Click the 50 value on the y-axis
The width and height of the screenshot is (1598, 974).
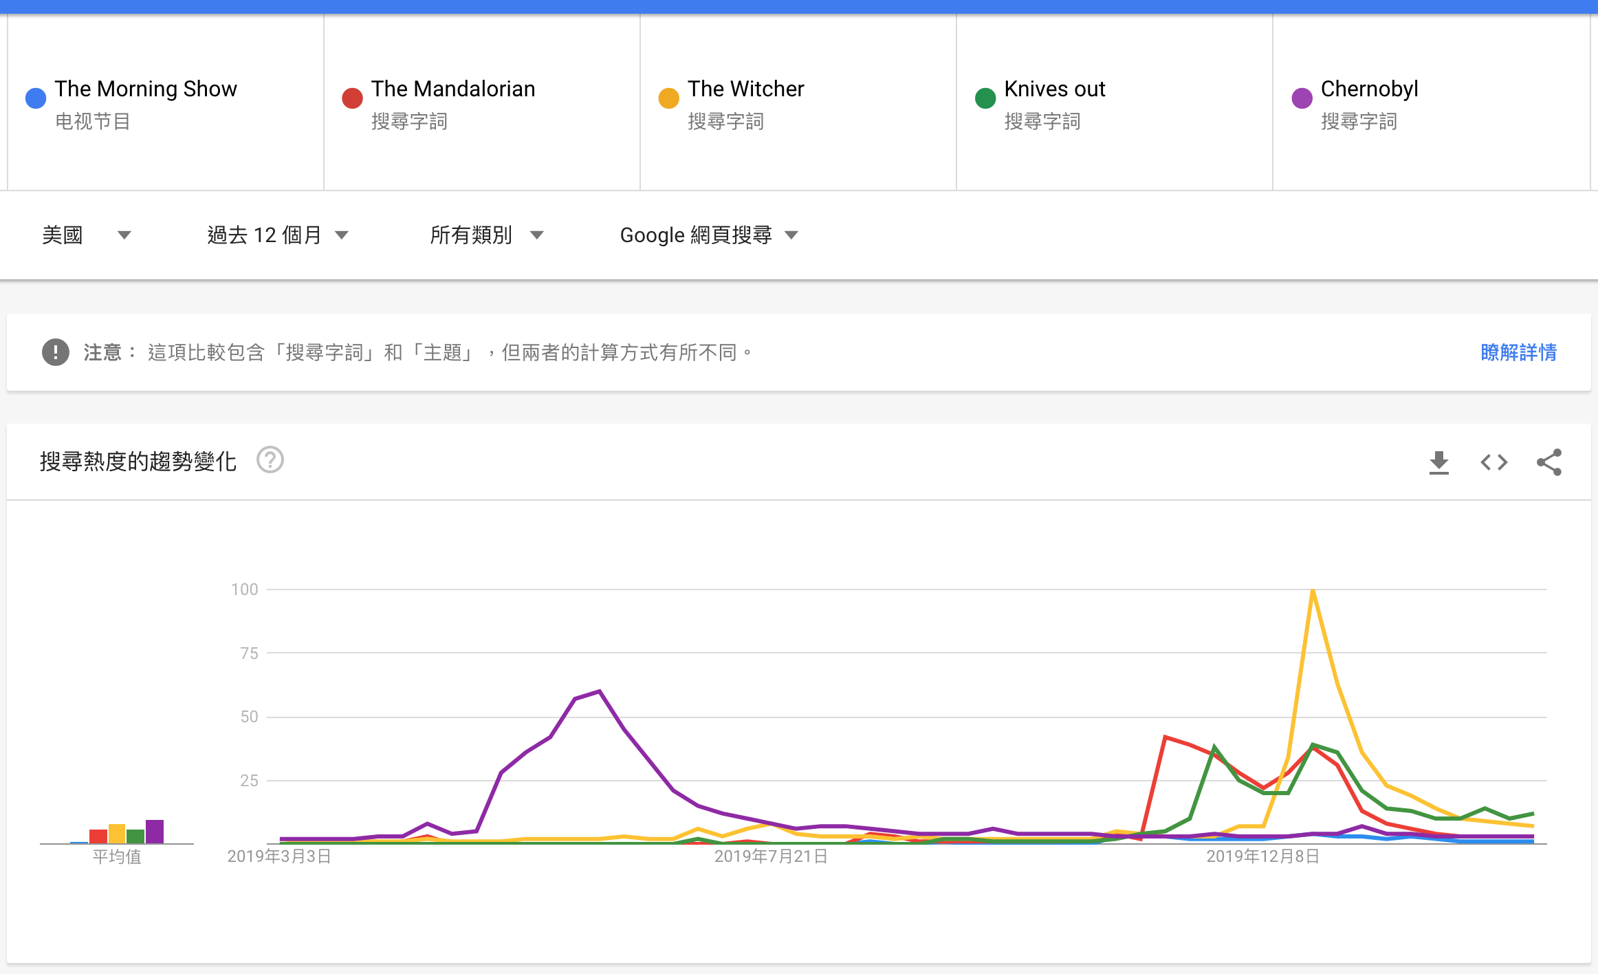point(249,717)
